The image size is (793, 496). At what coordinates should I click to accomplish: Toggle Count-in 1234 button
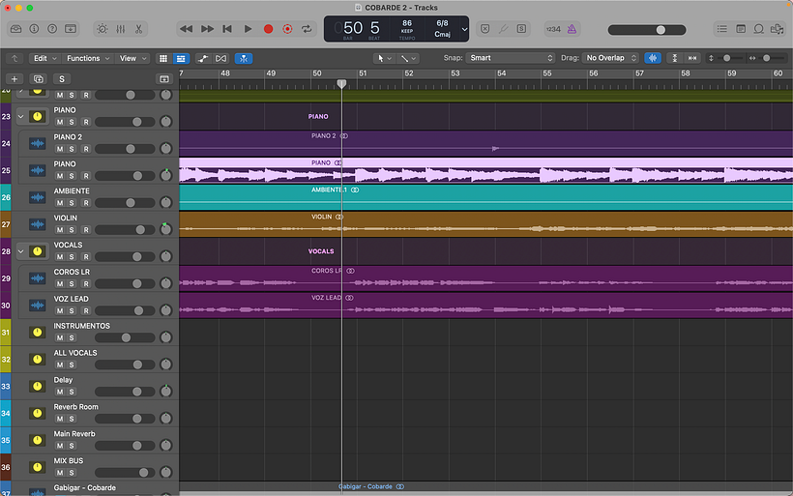(553, 29)
